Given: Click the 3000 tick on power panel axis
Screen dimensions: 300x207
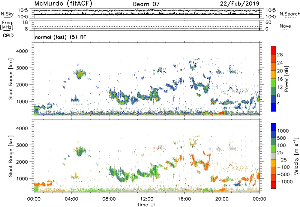Looking at the screenshot, I should pos(22,68).
